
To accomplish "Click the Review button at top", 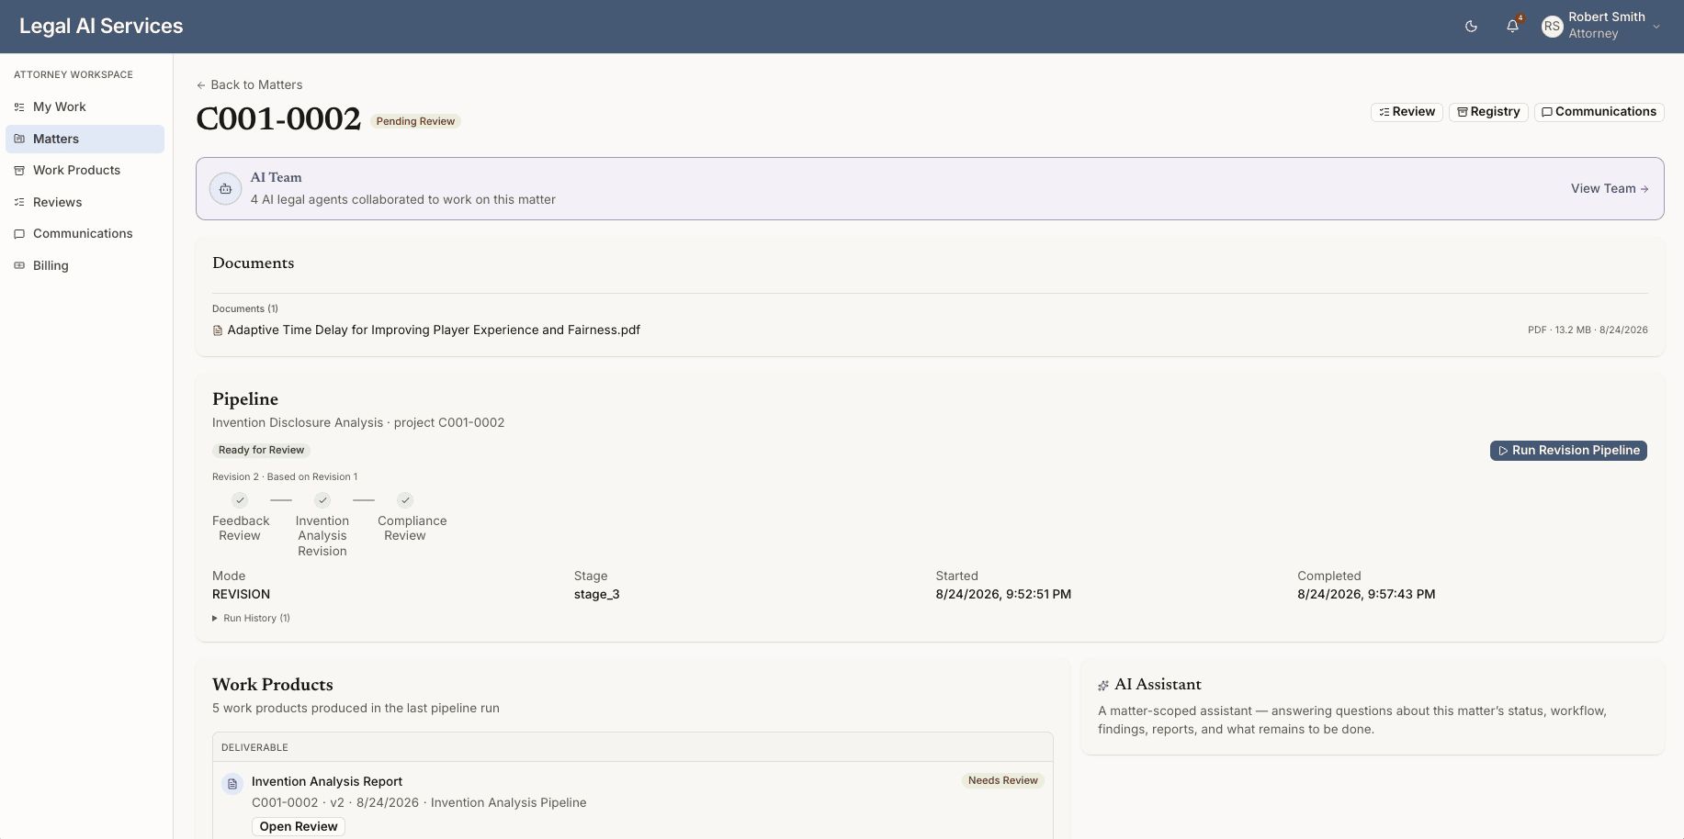I will [1407, 112].
